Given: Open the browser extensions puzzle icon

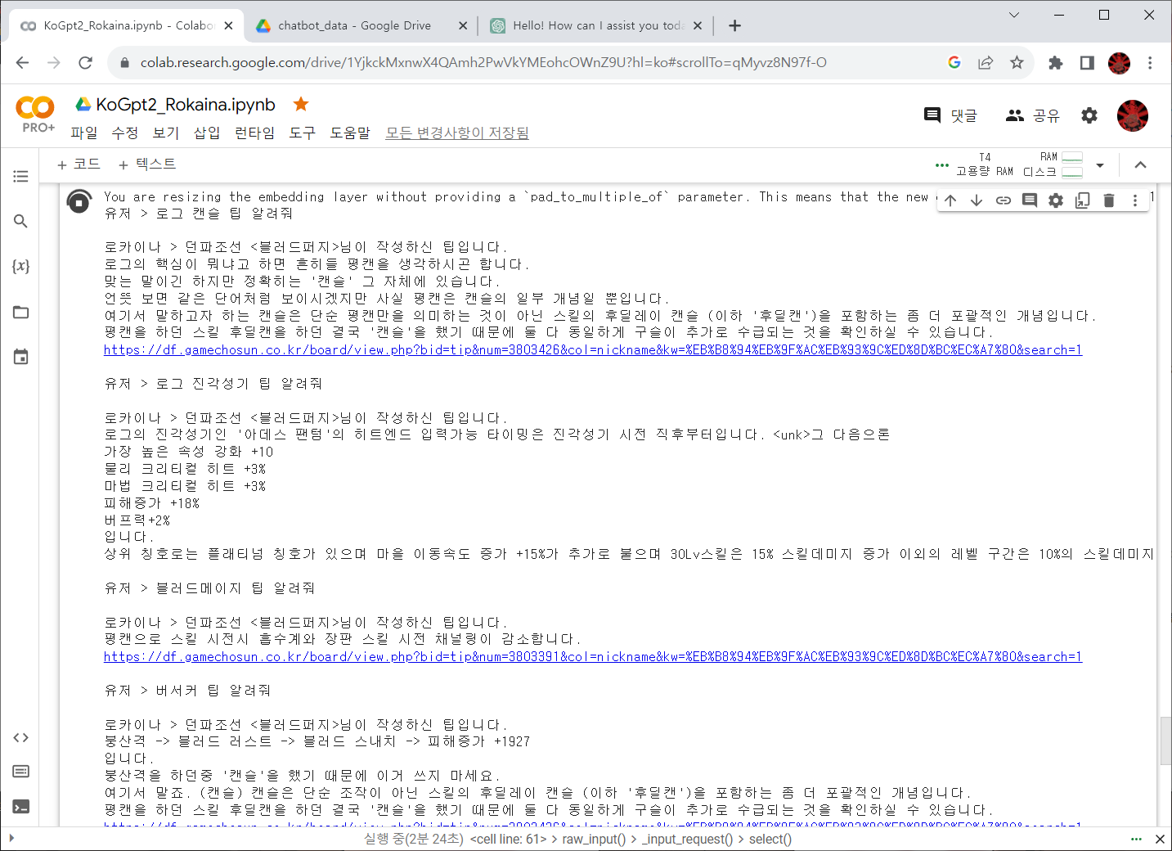Looking at the screenshot, I should [x=1055, y=62].
